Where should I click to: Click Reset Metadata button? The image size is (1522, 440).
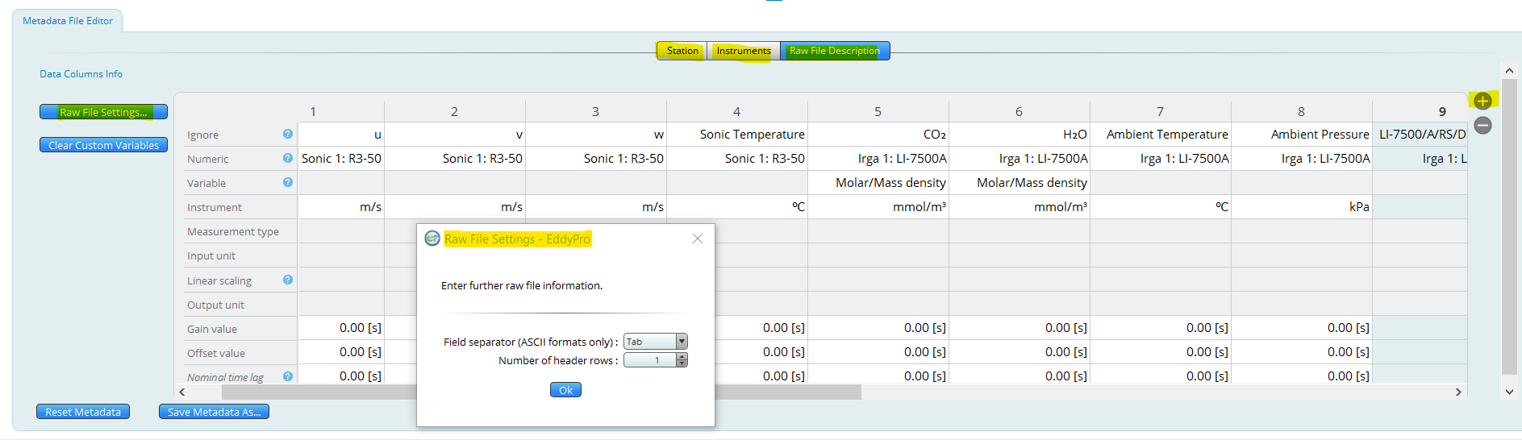[x=83, y=412]
